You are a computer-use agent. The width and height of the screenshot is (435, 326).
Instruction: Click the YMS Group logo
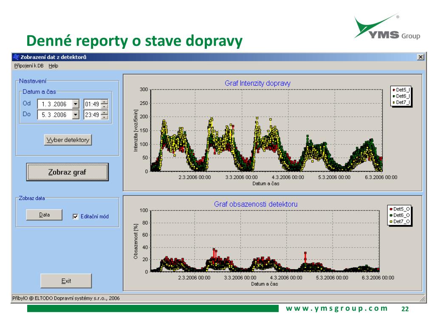387,27
